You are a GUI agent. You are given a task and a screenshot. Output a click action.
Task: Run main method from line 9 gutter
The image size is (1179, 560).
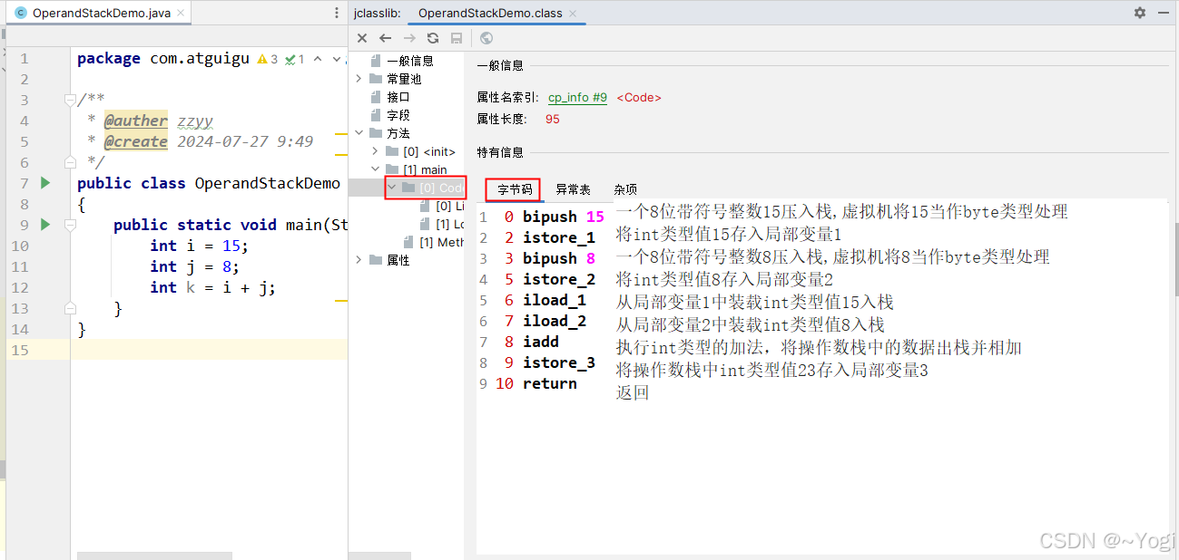[45, 225]
